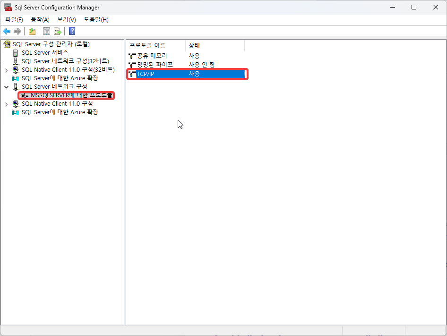Screen dimensions: 447x336
Task: Expand SQL Native Client 11.0 구성(32비트) node
Action: pos(6,70)
